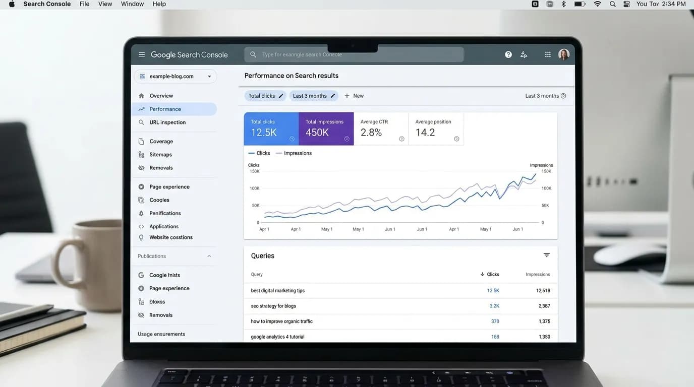Image resolution: width=694 pixels, height=387 pixels.
Task: Click help icon on Average position card
Action: [456, 139]
